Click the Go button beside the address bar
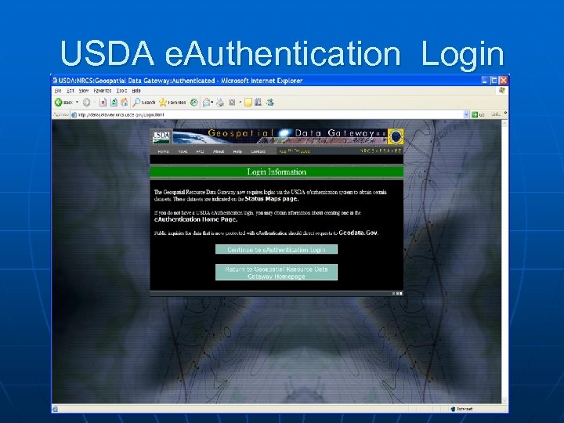The width and height of the screenshot is (564, 423). (x=478, y=114)
